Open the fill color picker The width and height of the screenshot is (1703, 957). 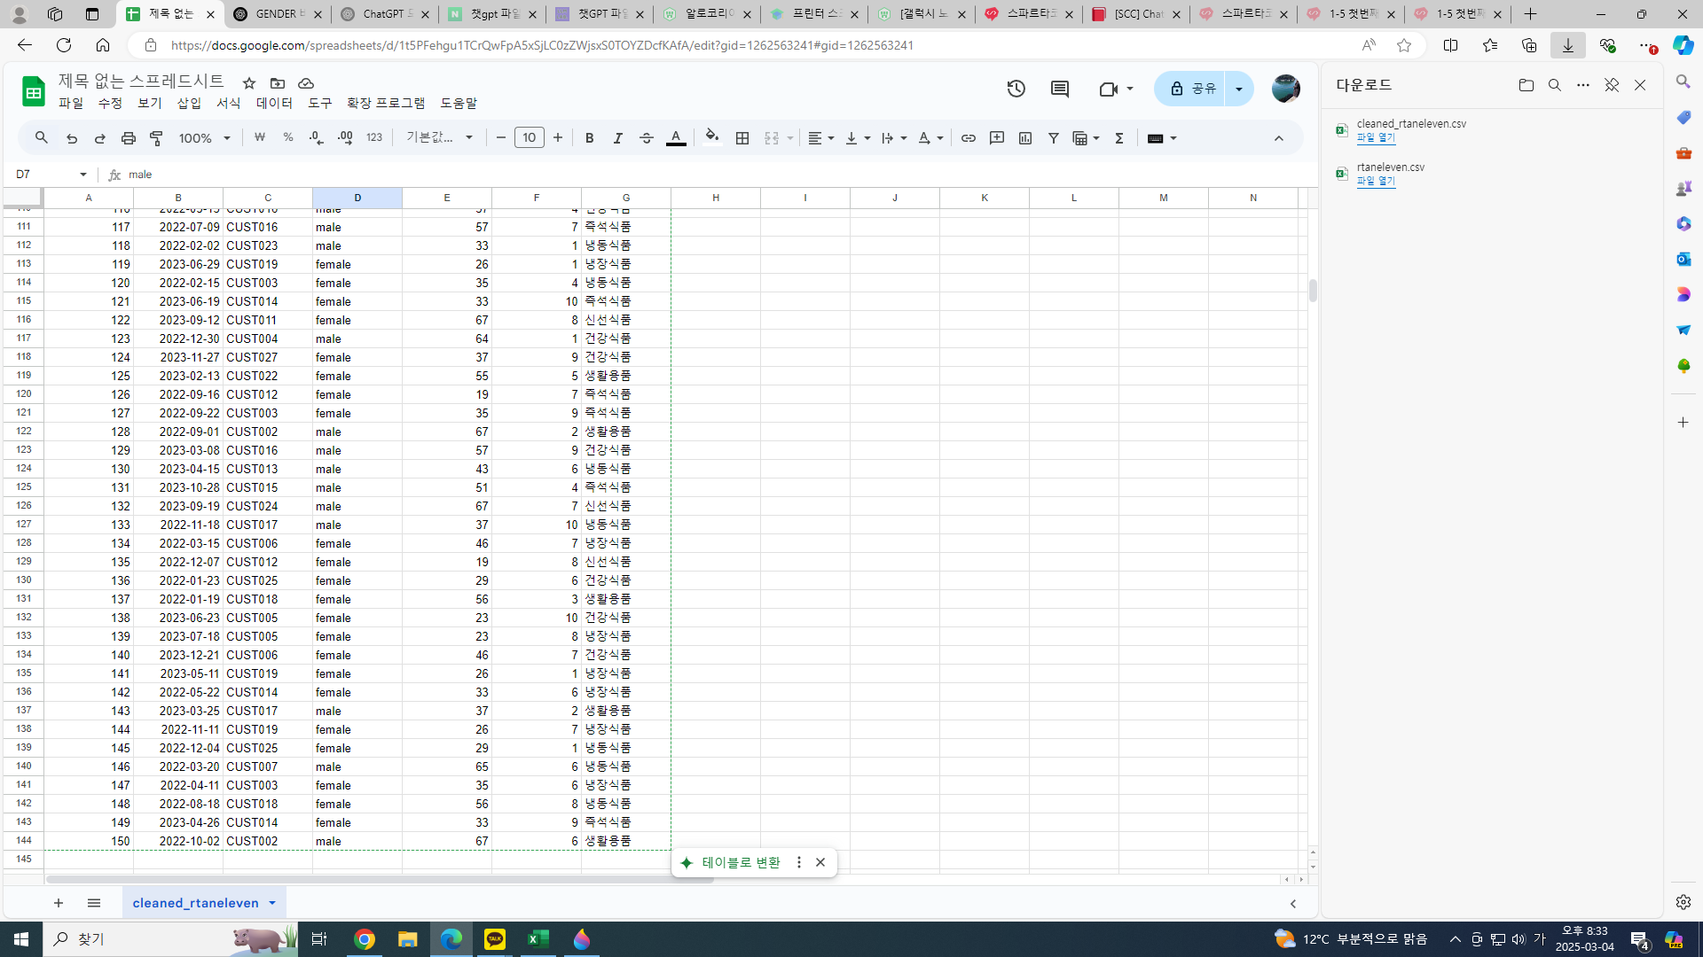click(712, 138)
